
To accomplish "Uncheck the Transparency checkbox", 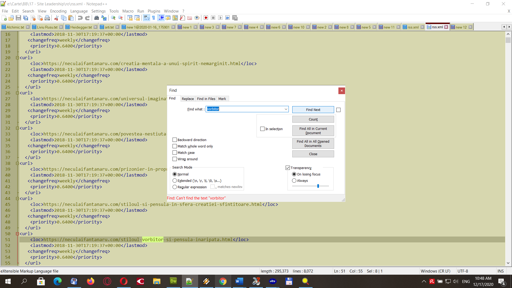I will pos(288,168).
